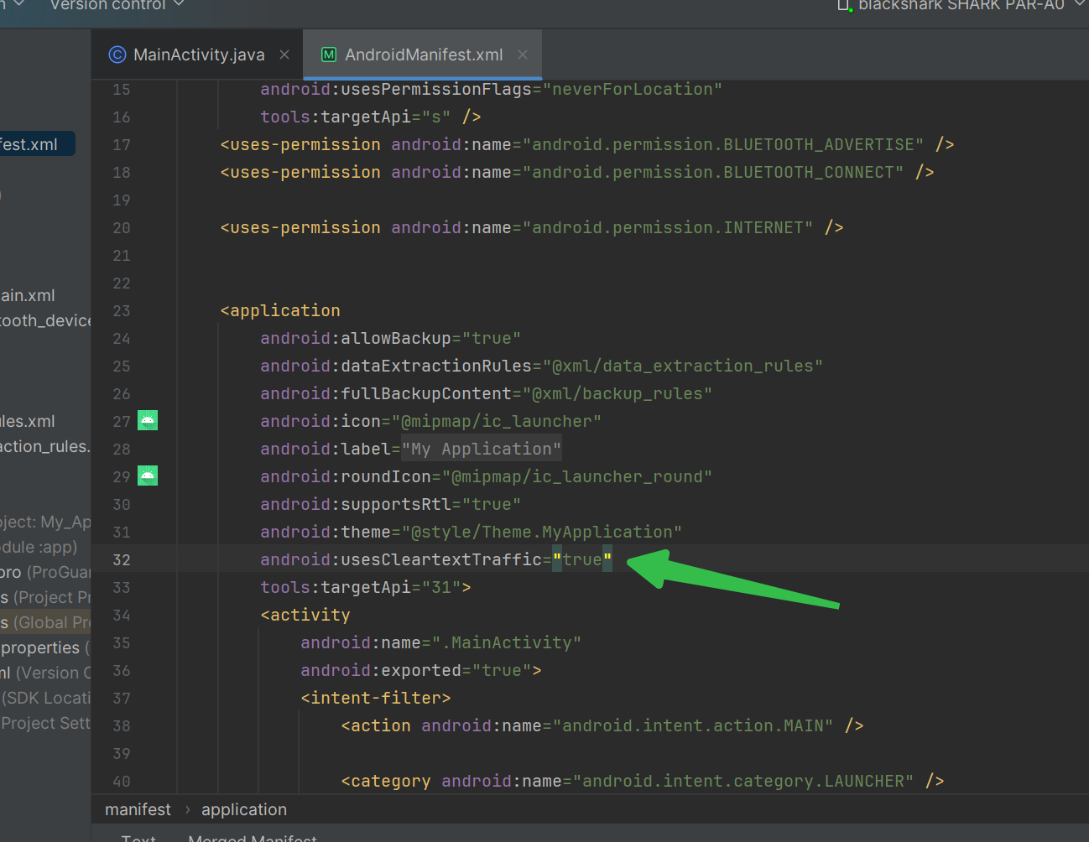Click line number 23 in the gutter

pos(122,310)
